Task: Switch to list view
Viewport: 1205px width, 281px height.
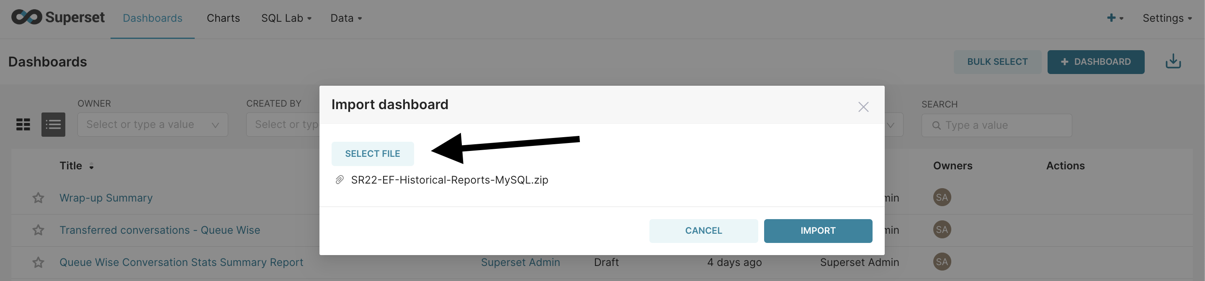Action: pyautogui.click(x=53, y=124)
